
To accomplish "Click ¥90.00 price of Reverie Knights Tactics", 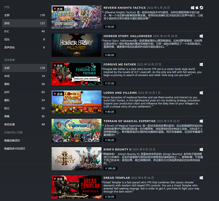I will tap(109, 27).
